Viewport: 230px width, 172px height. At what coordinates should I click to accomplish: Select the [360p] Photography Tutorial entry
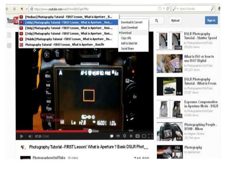[69, 28]
